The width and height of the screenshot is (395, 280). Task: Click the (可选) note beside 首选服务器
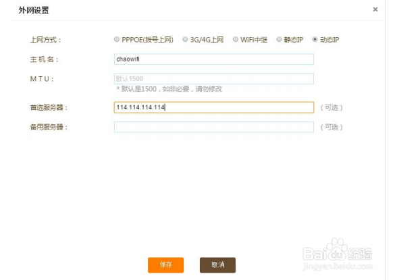tap(332, 108)
